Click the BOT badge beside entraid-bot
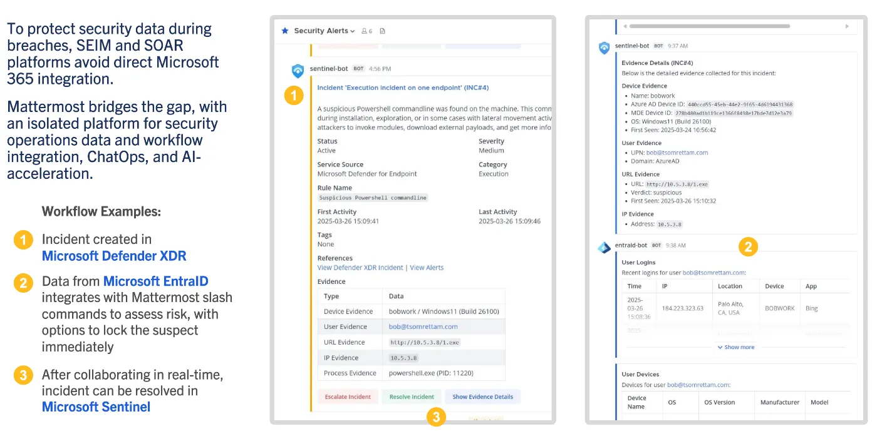The image size is (872, 434). (656, 245)
